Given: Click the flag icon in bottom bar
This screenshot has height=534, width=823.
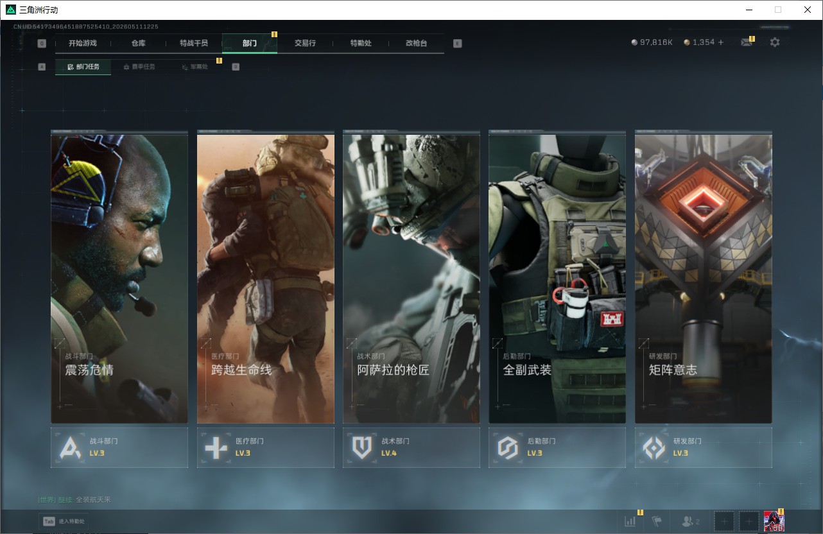Looking at the screenshot, I should 657,522.
